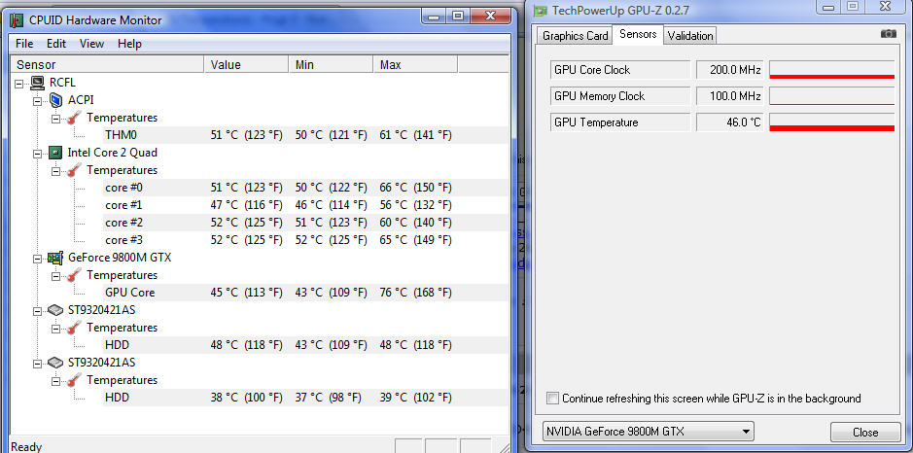Minimize the CPUID Hardware Monitor window
Screen dimensions: 913x453
pos(435,16)
